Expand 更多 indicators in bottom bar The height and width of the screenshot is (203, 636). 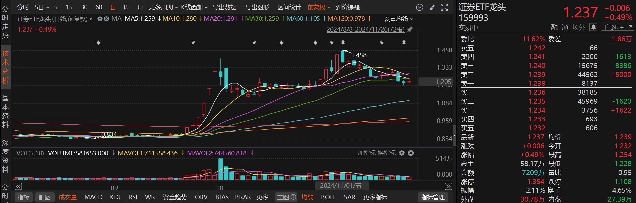coord(262,197)
